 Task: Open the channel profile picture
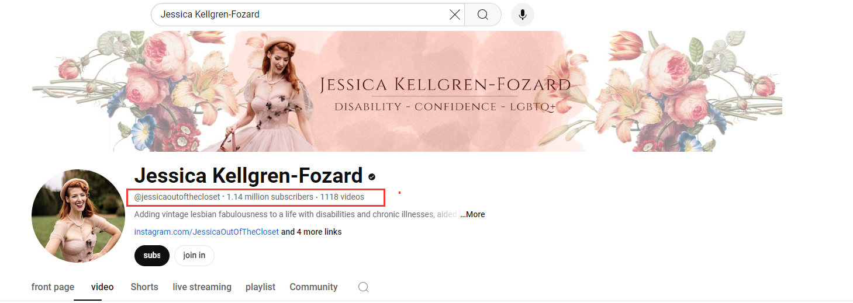tap(78, 216)
